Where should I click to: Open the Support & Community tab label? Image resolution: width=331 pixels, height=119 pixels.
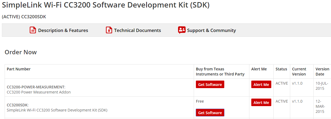point(211,30)
